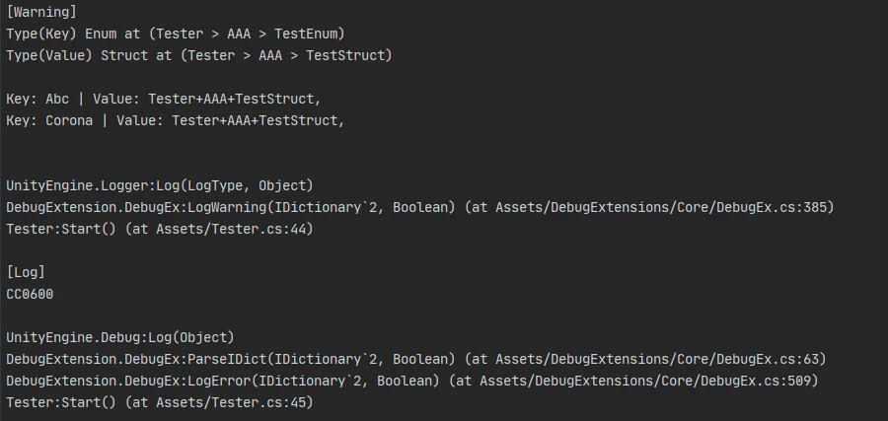Click the UnityEngine.Logger:Log stack line
The image size is (888, 421).
[x=159, y=185]
